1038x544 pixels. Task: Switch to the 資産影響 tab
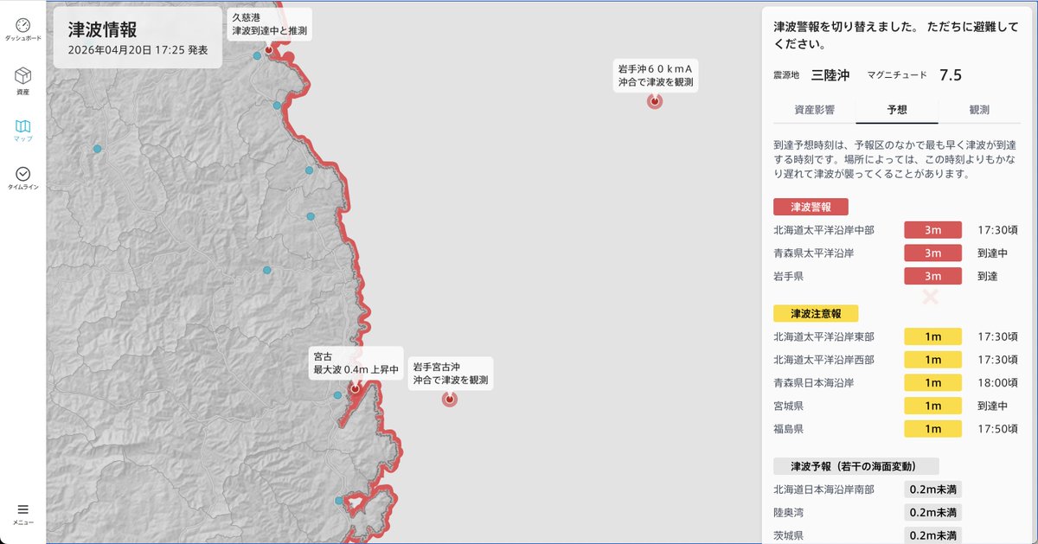[814, 110]
